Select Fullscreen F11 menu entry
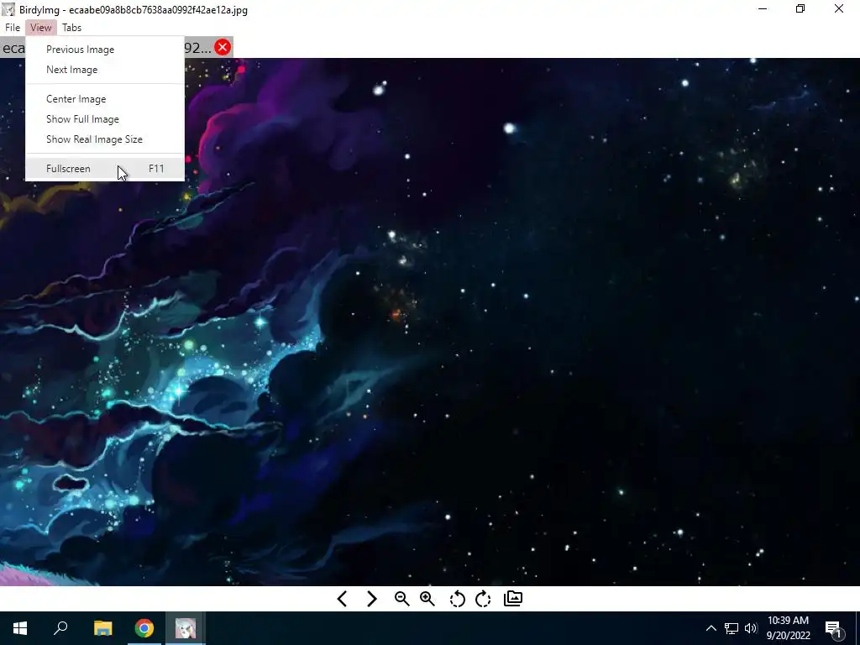The width and height of the screenshot is (860, 645). tap(105, 169)
